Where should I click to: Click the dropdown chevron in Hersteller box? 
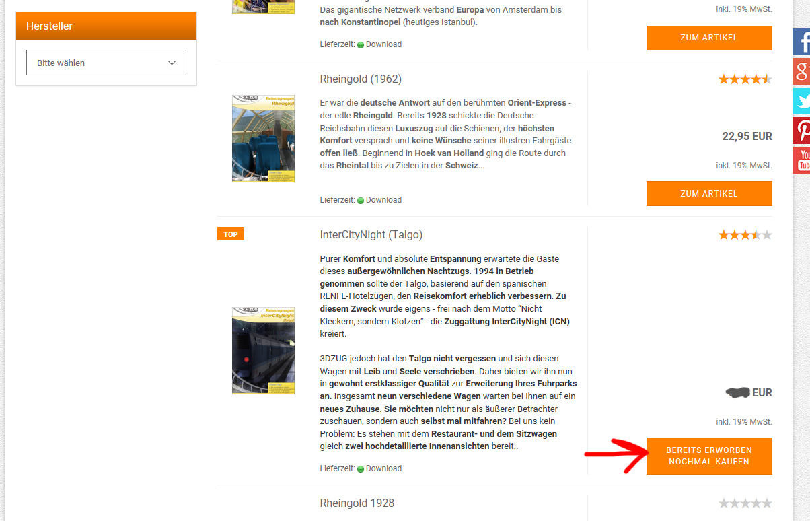tap(172, 63)
